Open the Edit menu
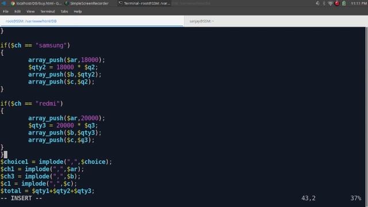The width and height of the screenshot is (368, 207). tap(17, 11)
